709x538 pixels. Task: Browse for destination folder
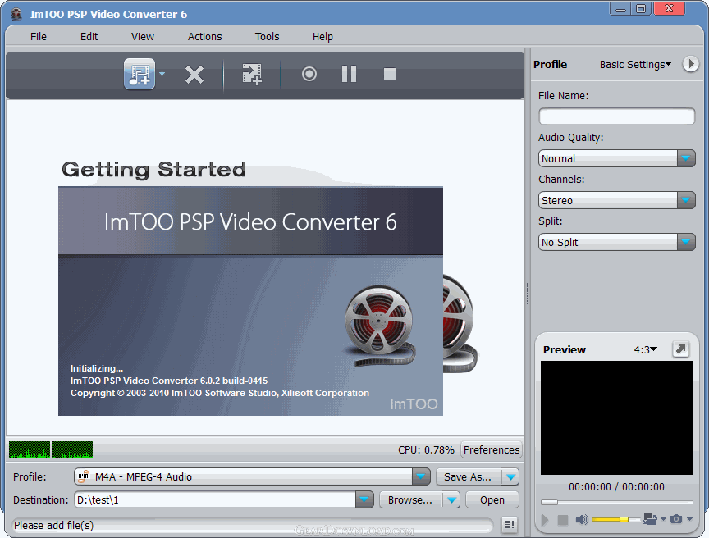411,500
